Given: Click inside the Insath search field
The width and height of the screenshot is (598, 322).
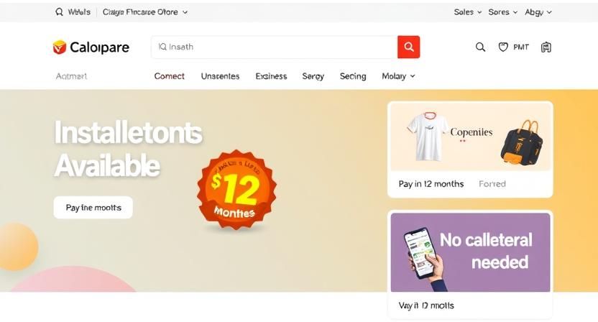Looking at the screenshot, I should [x=275, y=47].
